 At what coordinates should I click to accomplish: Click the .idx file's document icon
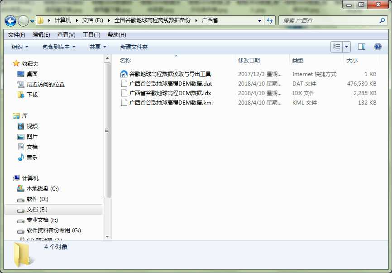pyautogui.click(x=124, y=93)
